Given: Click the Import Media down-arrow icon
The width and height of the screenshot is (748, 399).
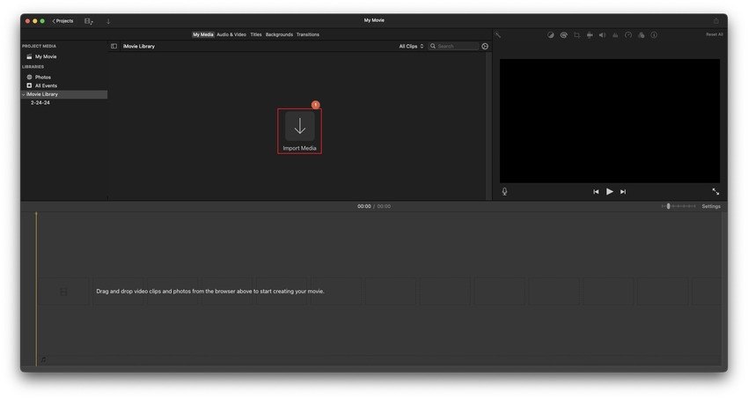Looking at the screenshot, I should pyautogui.click(x=299, y=126).
